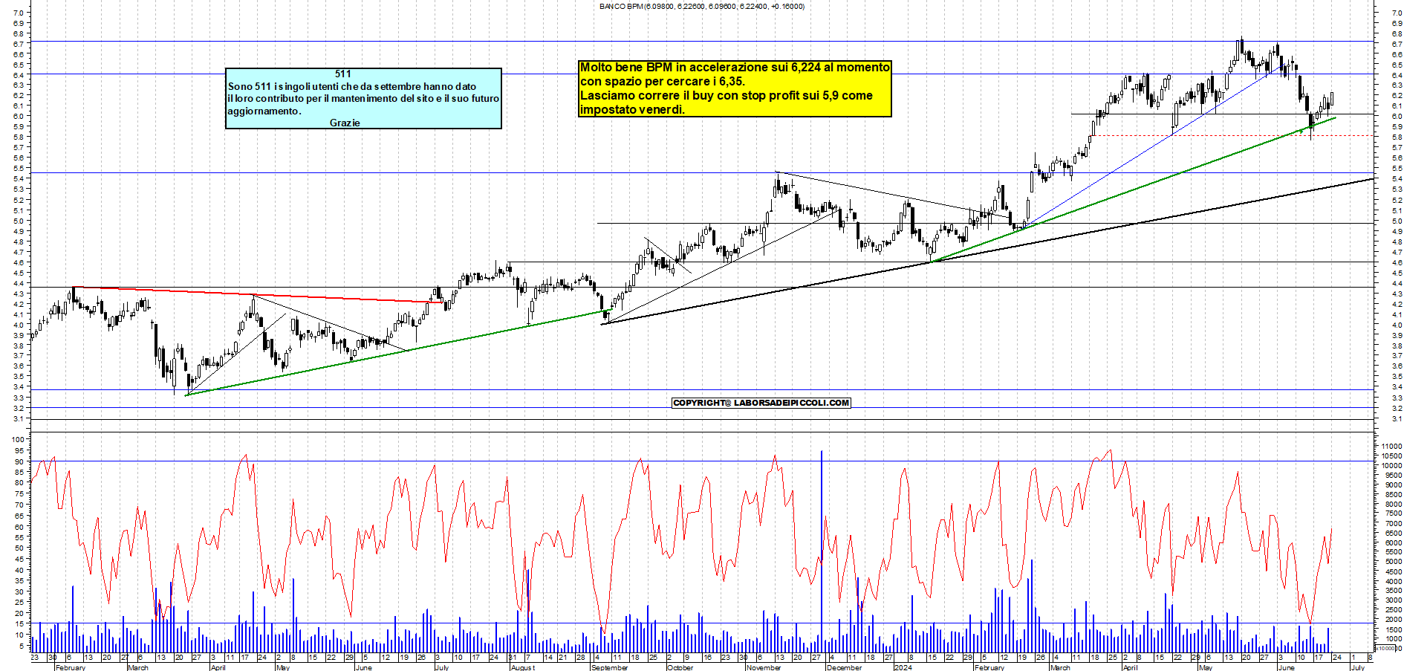Viewport: 1404px width, 671px height.
Task: Click the BANCO BPM chart title text
Action: 701,6
